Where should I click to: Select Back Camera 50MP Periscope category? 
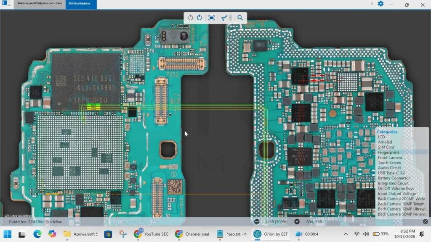(x=403, y=214)
